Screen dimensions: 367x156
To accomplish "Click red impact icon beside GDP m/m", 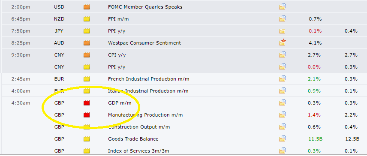I will (x=87, y=103).
